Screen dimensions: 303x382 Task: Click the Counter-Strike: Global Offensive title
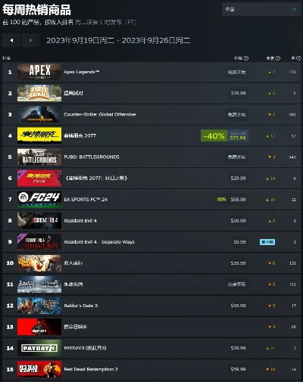tap(100, 114)
